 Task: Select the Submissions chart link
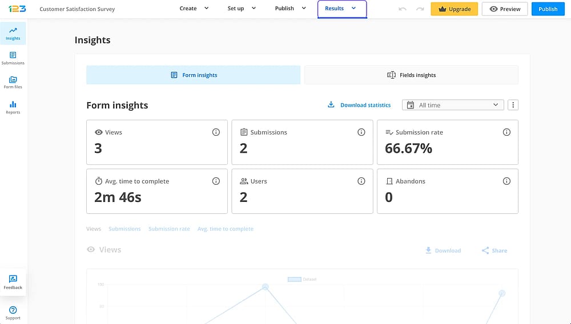point(124,229)
